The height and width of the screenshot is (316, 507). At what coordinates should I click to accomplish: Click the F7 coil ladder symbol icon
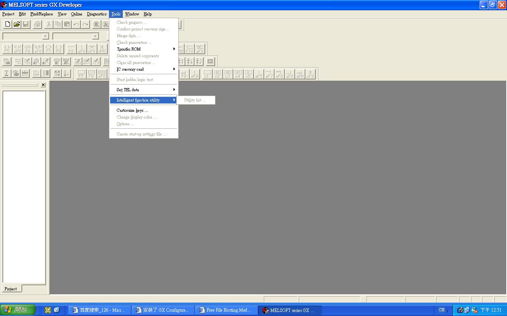coord(48,49)
